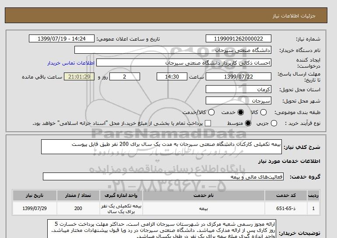Click the service name cell بیمه
Screen dimensions: 337x238
click(x=204, y=208)
